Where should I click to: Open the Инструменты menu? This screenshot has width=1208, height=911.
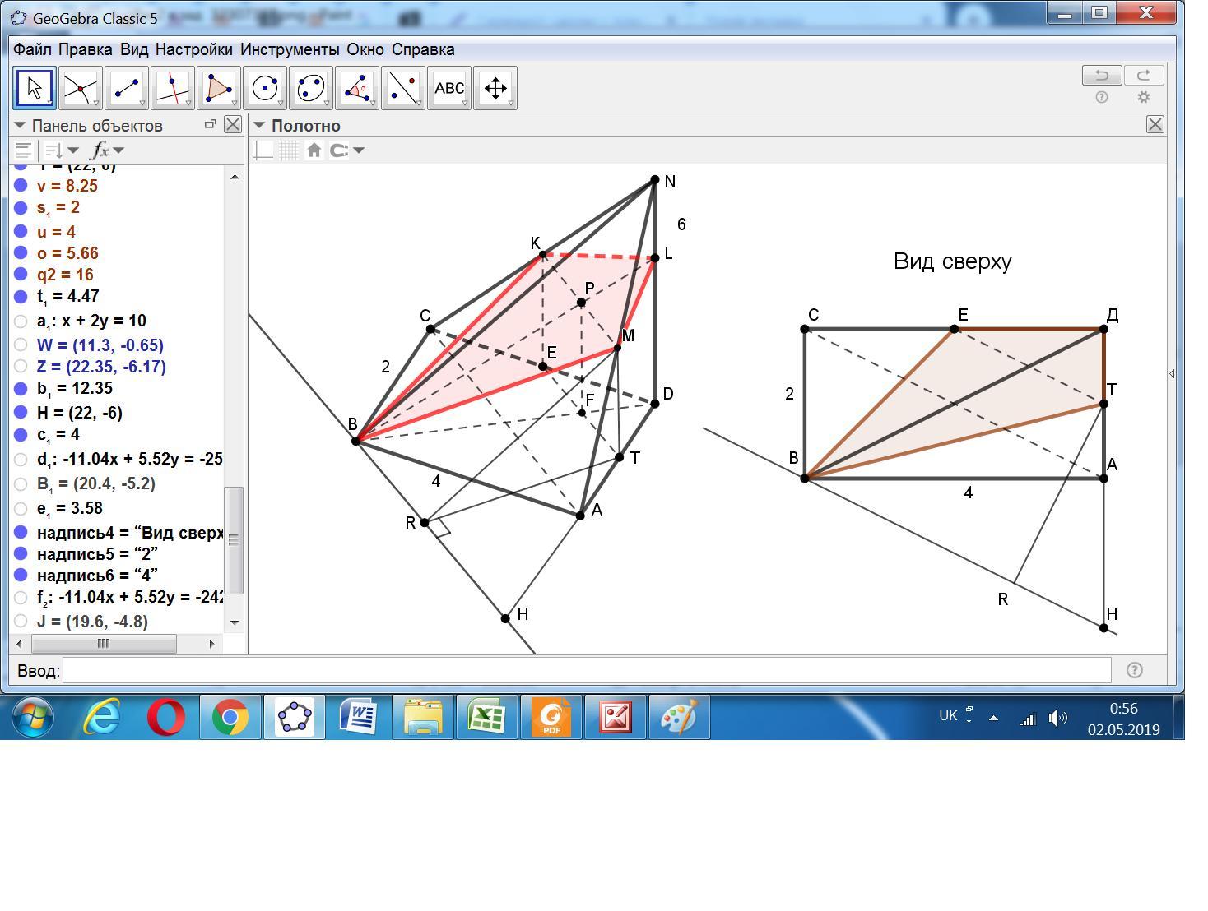click(x=289, y=49)
